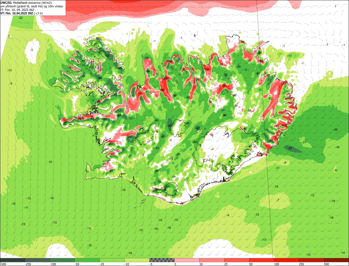Screen dimensions: 349x266
Task: Click the '-53' value in the southwest interior
Action: pyautogui.click(x=157, y=148)
